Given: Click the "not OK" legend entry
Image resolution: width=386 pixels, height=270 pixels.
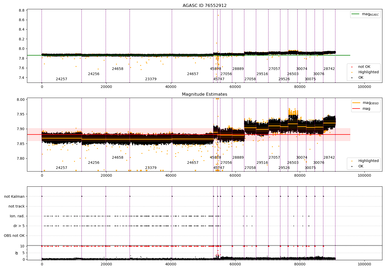Looking at the screenshot, I should point(364,67).
